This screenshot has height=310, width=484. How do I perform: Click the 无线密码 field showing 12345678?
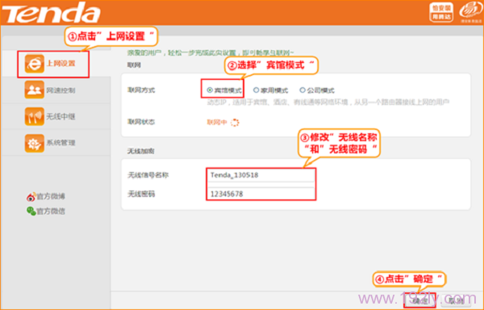coord(261,194)
